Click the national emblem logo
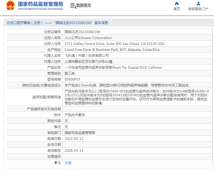Image resolution: width=214 pixels, height=171 pixels. coord(10,5)
